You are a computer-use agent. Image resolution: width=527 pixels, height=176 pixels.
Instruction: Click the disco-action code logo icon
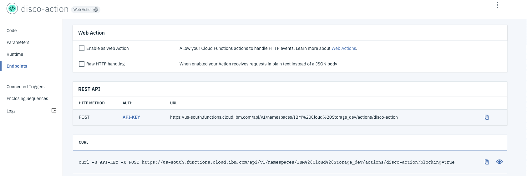tap(12, 8)
